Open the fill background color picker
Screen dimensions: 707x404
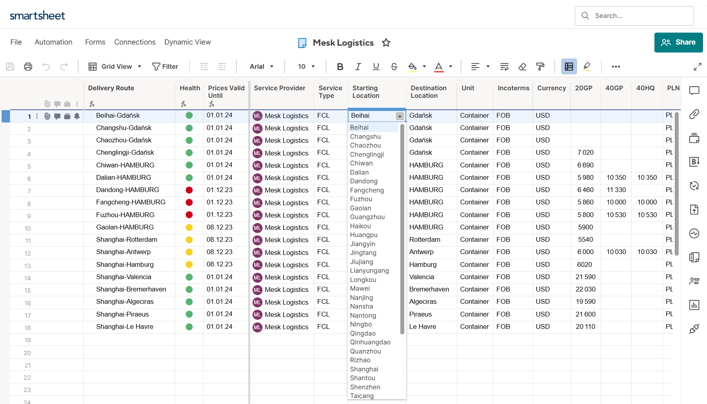(413, 67)
